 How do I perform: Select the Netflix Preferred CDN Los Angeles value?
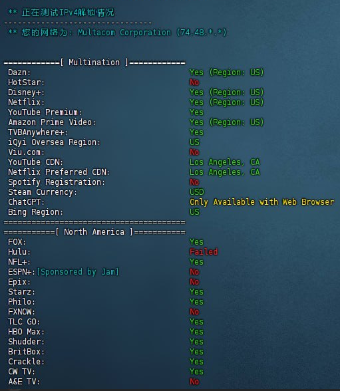point(225,172)
